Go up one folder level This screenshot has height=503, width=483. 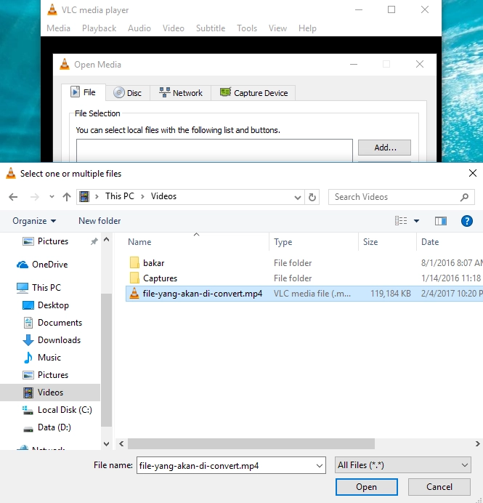[x=67, y=197]
